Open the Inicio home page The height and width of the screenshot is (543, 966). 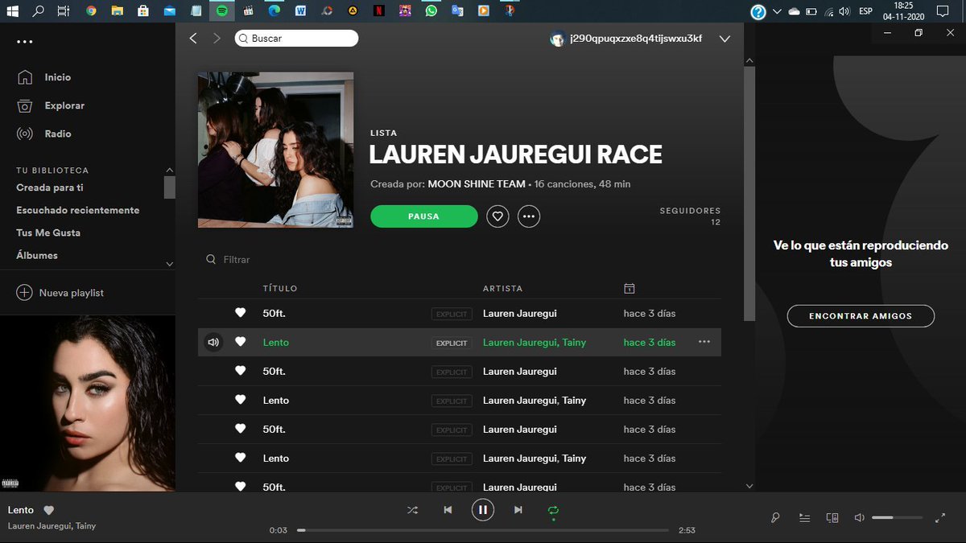tap(58, 77)
